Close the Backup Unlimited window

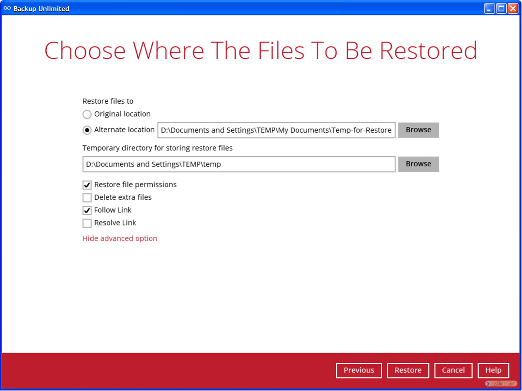click(x=513, y=8)
